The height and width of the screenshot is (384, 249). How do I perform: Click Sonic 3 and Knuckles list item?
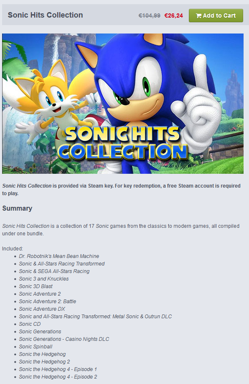pos(44,279)
